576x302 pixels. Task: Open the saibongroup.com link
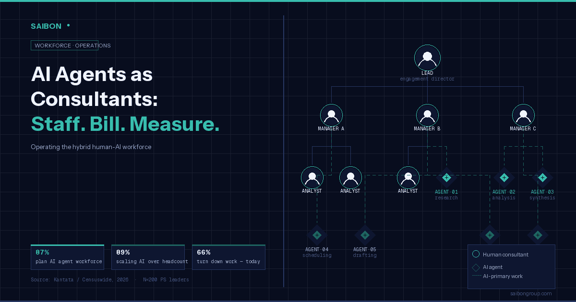click(x=531, y=293)
